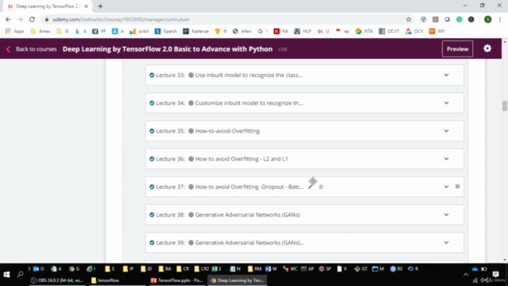Viewport: 508px width, 286px height.
Task: Click the page vertical scrollbar thumb
Action: [505, 106]
